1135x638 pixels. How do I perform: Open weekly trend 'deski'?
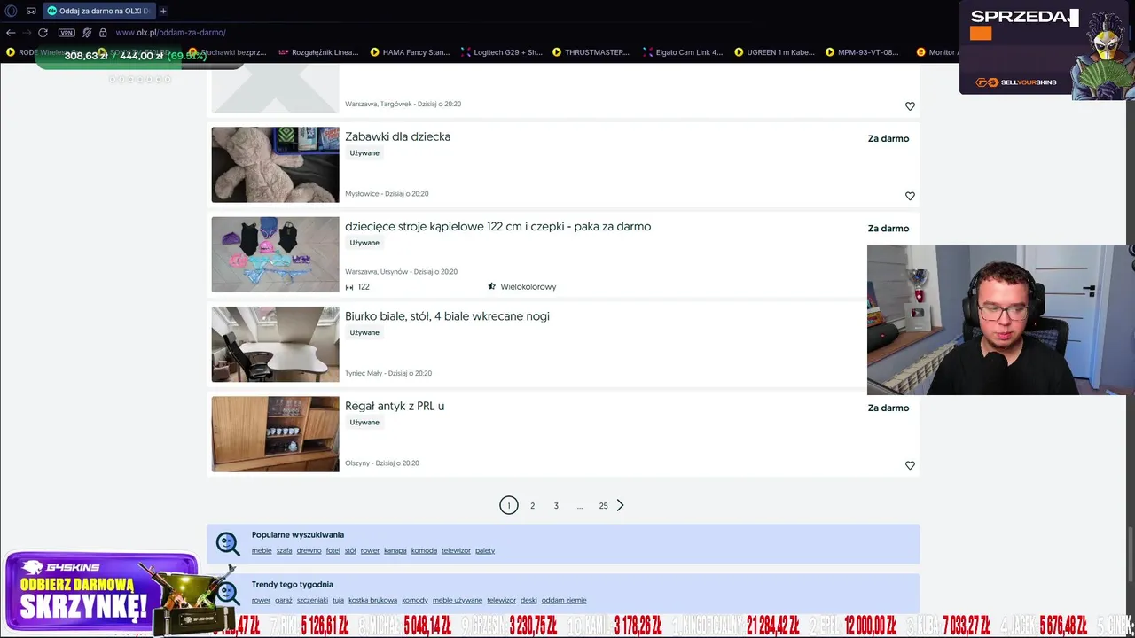click(528, 600)
